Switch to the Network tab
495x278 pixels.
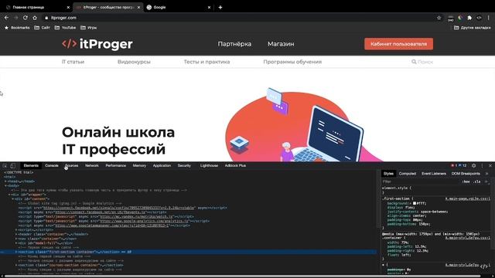92,165
